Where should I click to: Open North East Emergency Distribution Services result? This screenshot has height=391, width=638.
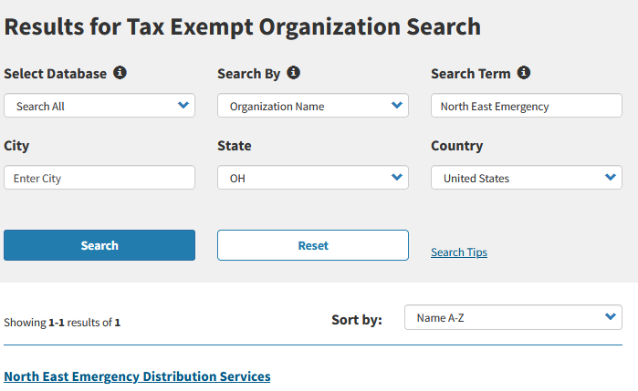(x=137, y=376)
